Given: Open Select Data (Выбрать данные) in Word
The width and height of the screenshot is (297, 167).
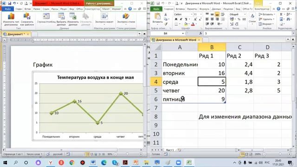Looking at the screenshot, I should 61,19.
